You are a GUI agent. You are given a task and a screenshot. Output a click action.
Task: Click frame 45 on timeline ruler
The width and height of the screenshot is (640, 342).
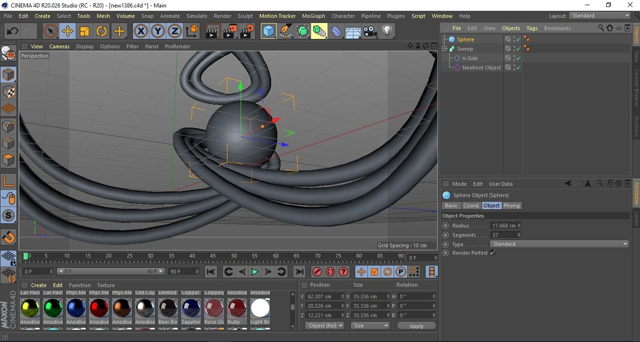(213, 256)
